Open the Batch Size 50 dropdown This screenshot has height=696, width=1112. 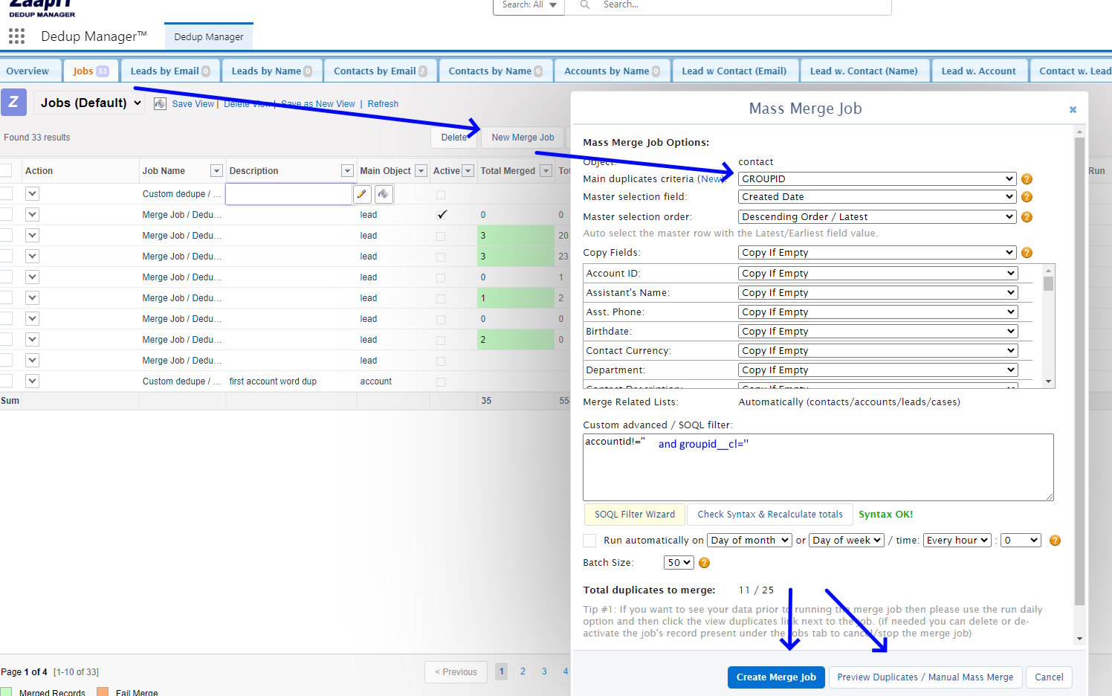pyautogui.click(x=679, y=563)
